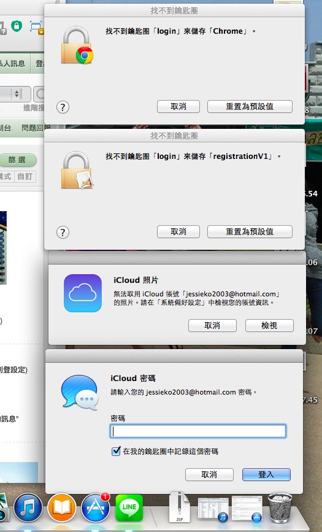This screenshot has height=532, width=322.
Task: Click the 找不到鑰匙圈 title of the Chrome dialog
Action: pos(174,11)
